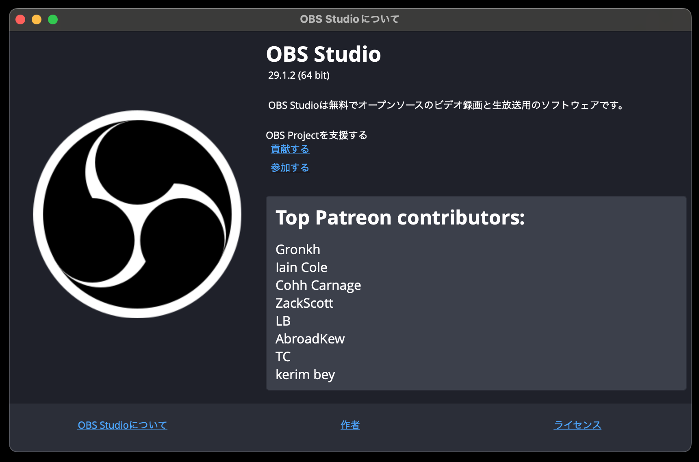Image resolution: width=699 pixels, height=462 pixels.
Task: Select the ZackScott contributor name
Action: point(304,303)
